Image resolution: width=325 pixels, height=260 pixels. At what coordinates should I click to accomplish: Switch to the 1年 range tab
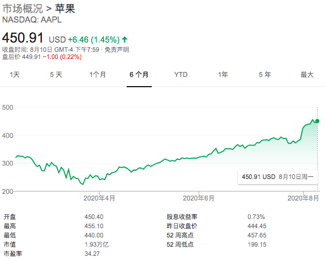click(x=223, y=75)
